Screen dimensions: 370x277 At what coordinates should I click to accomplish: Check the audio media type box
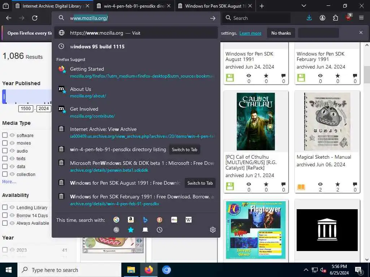[x=5, y=151]
